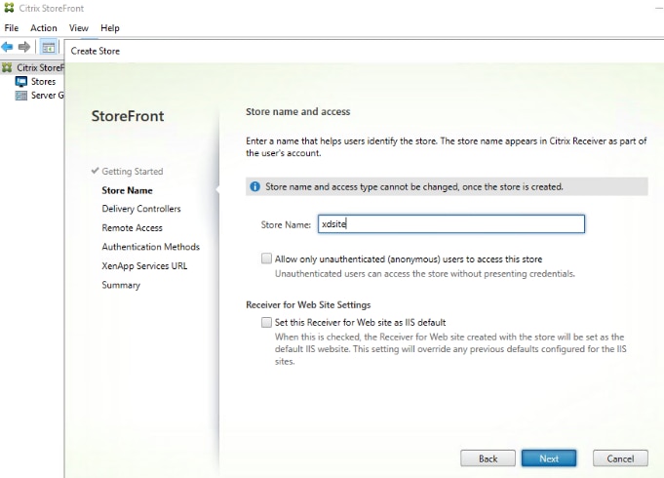This screenshot has width=664, height=478.
Task: Click the blue info icon in notice
Action: click(254, 186)
